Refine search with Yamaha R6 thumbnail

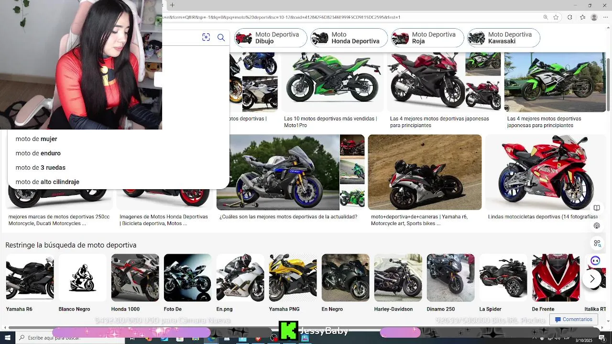pyautogui.click(x=30, y=278)
